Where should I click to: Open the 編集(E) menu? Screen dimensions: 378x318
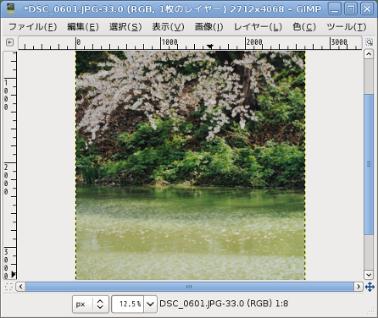tap(83, 27)
